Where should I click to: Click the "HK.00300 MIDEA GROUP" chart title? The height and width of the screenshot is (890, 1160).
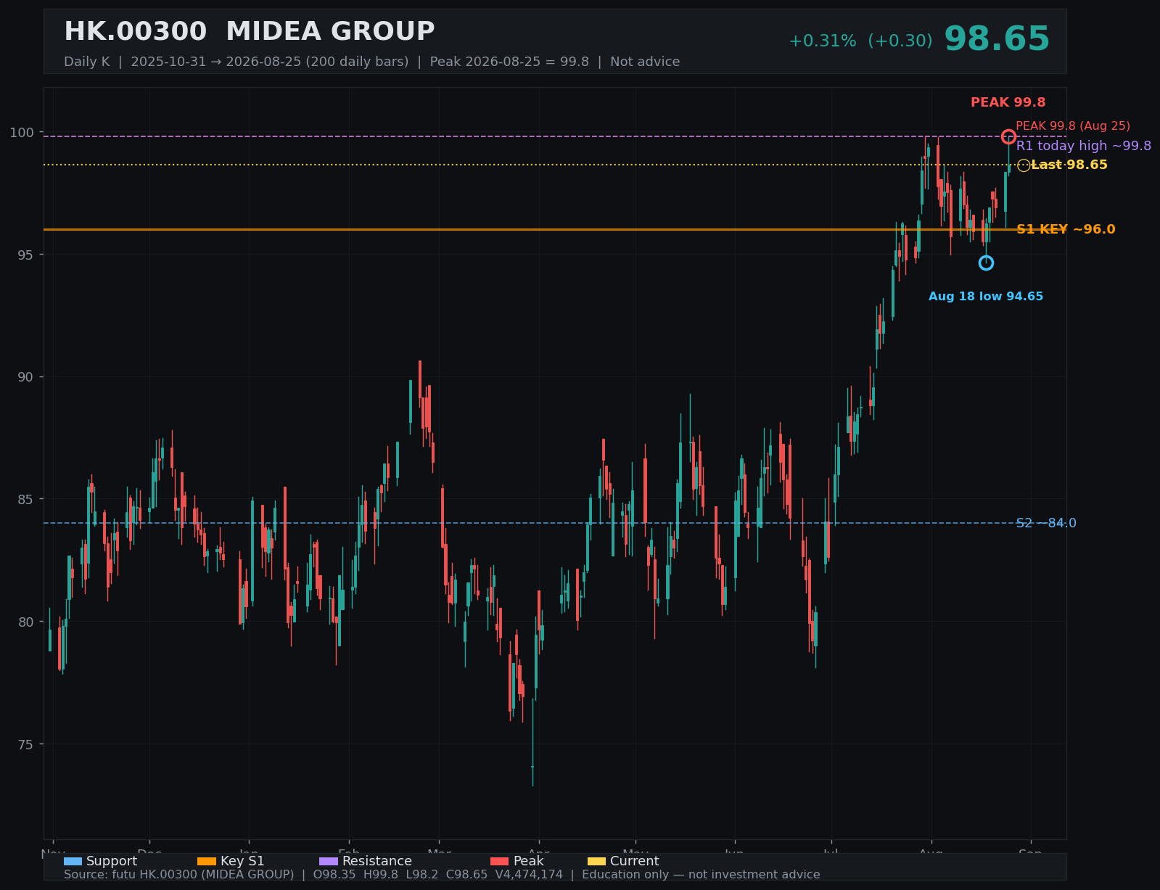point(250,32)
